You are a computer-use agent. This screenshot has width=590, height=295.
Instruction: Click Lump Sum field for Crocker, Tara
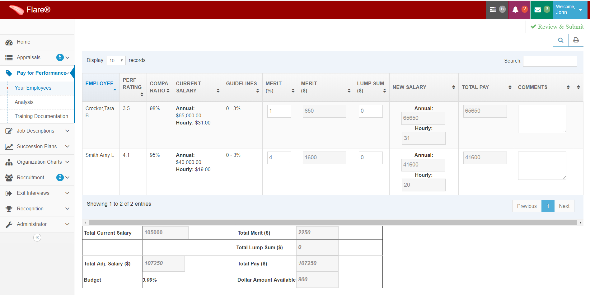[371, 111]
